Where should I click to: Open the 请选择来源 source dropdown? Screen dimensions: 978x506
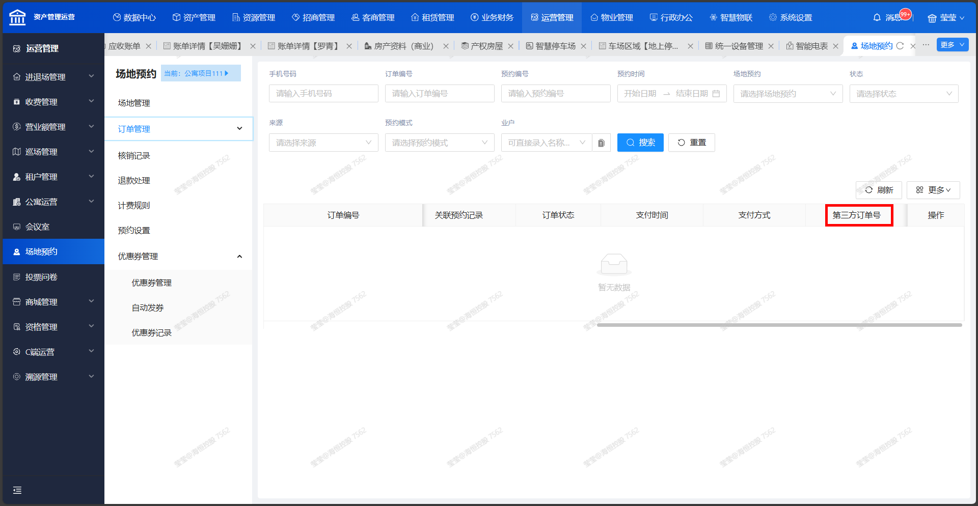click(x=323, y=143)
